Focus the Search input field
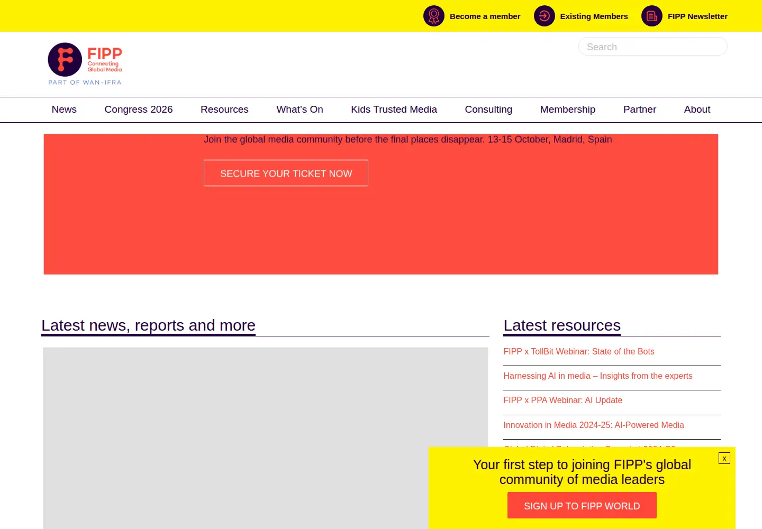 [653, 47]
